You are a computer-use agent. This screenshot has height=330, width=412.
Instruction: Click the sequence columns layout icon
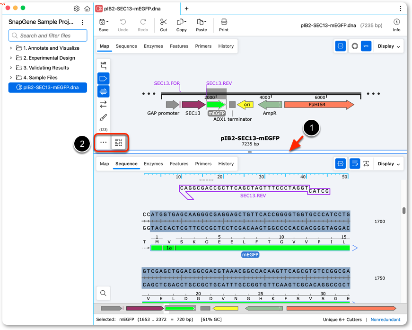(119, 142)
